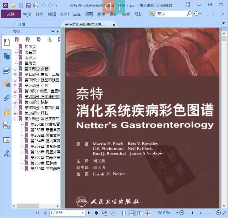Switch to the 编辑 ribbon tab

(x=52, y=14)
